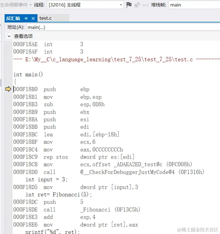Viewport: 220px width, 234px height.
Task: Click the line 000F18BA push esi
Action: (x=51, y=119)
